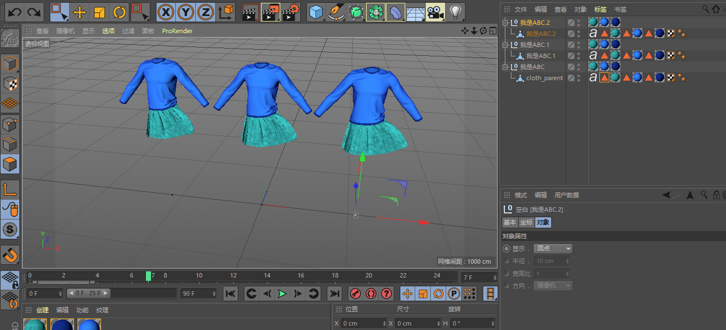Toggle layer square for cloth_parent row

[x=571, y=78]
